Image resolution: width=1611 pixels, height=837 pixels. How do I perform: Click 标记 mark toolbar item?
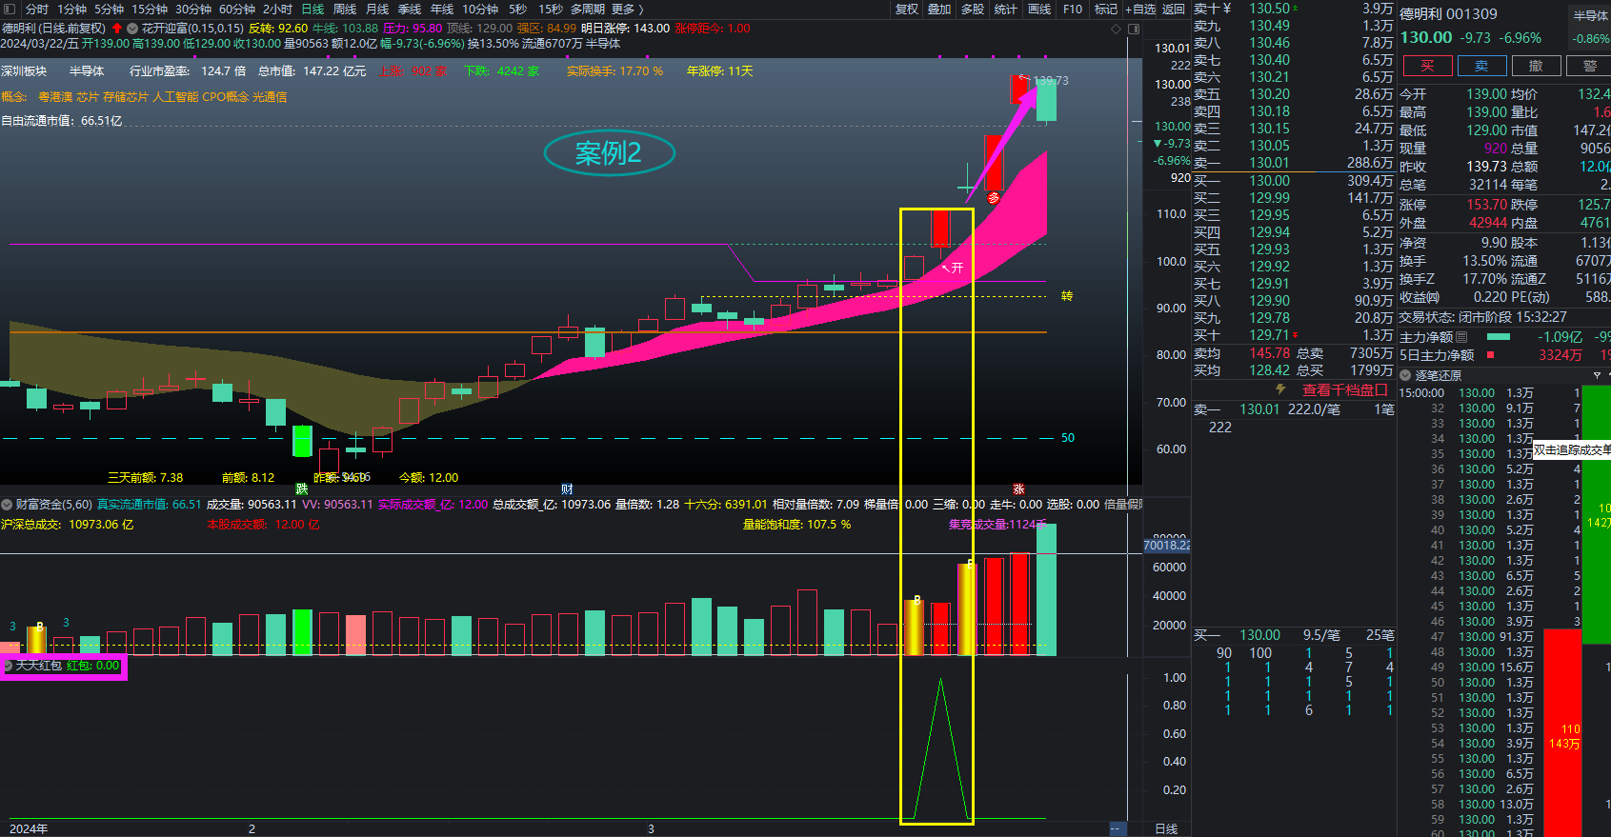pos(1106,9)
